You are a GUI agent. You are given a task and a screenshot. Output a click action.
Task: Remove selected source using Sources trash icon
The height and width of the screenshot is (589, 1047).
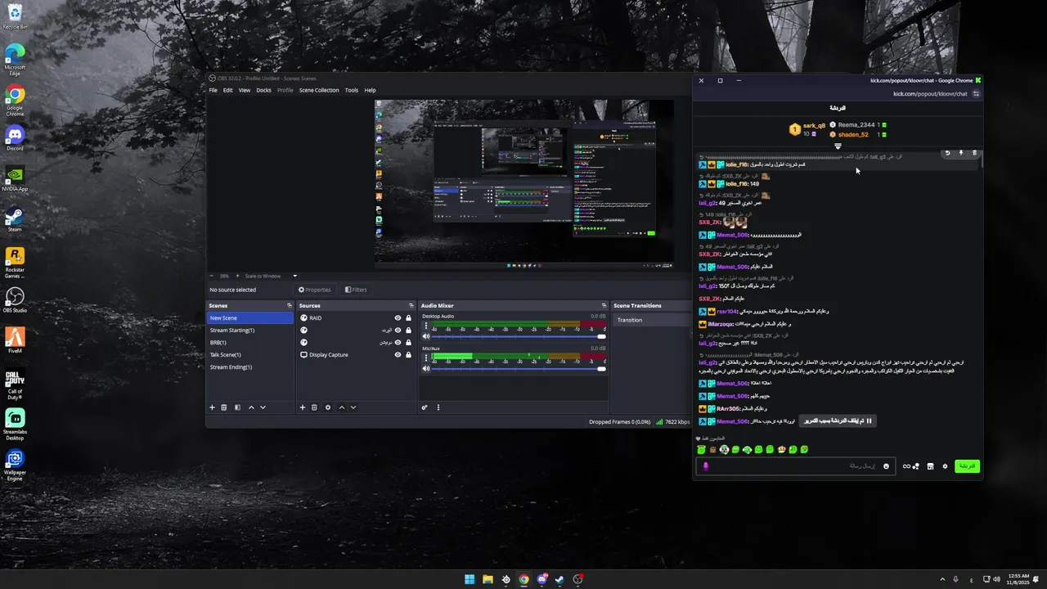(314, 407)
